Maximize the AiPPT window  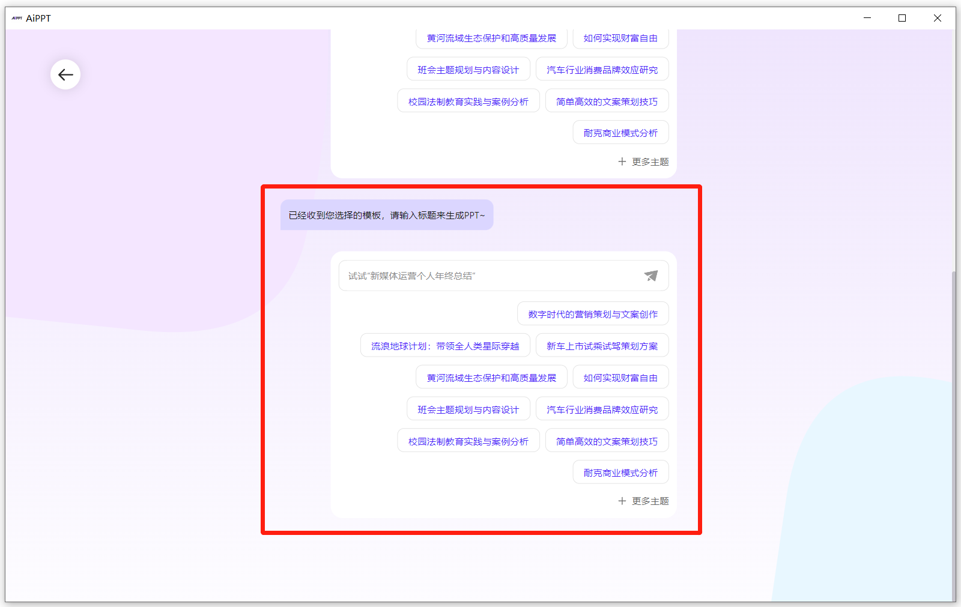click(x=902, y=18)
